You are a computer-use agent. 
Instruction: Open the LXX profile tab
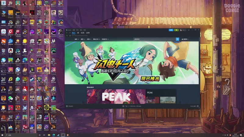(x=88, y=33)
